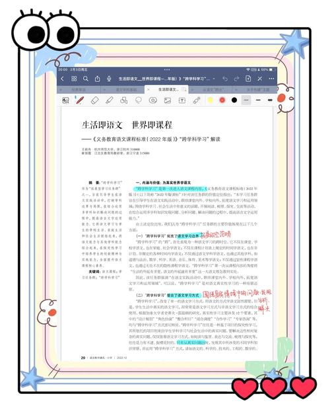
Task: Tap the subtitle mentioning 2022年版 跨学科学习 解读
Action: pyautogui.click(x=151, y=139)
